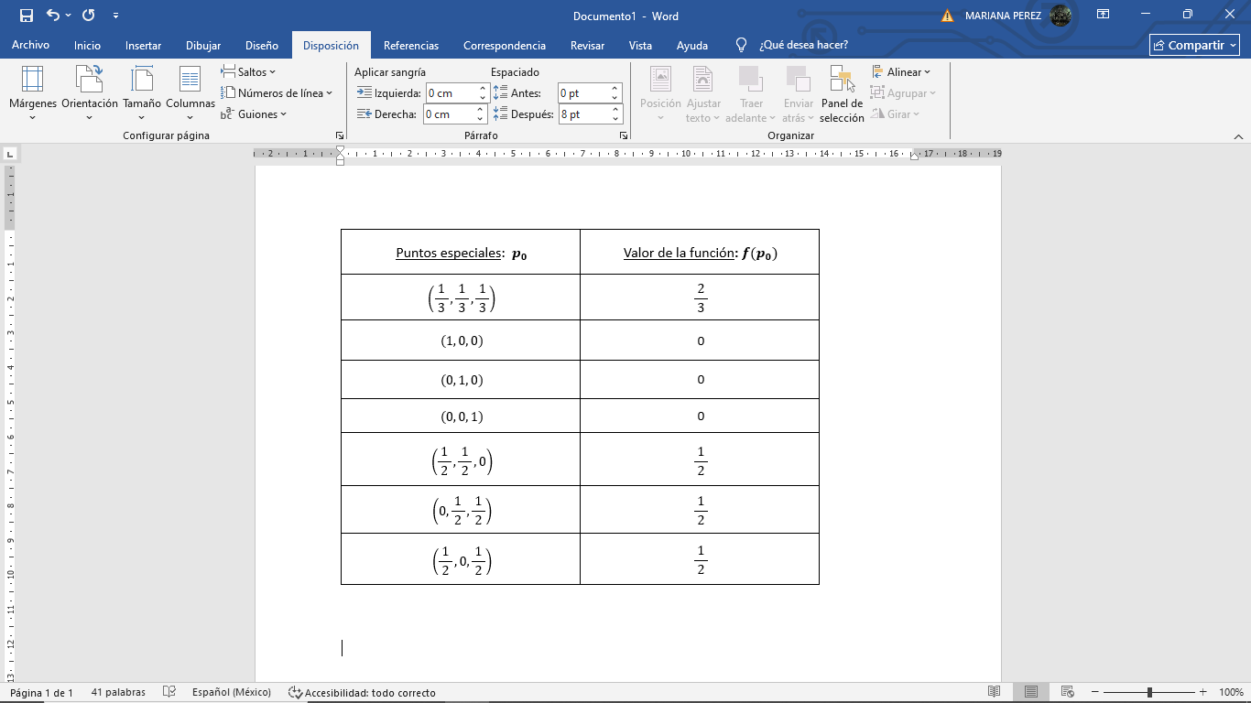Image resolution: width=1251 pixels, height=703 pixels.
Task: Click the Español (México) language indicator
Action: click(231, 693)
